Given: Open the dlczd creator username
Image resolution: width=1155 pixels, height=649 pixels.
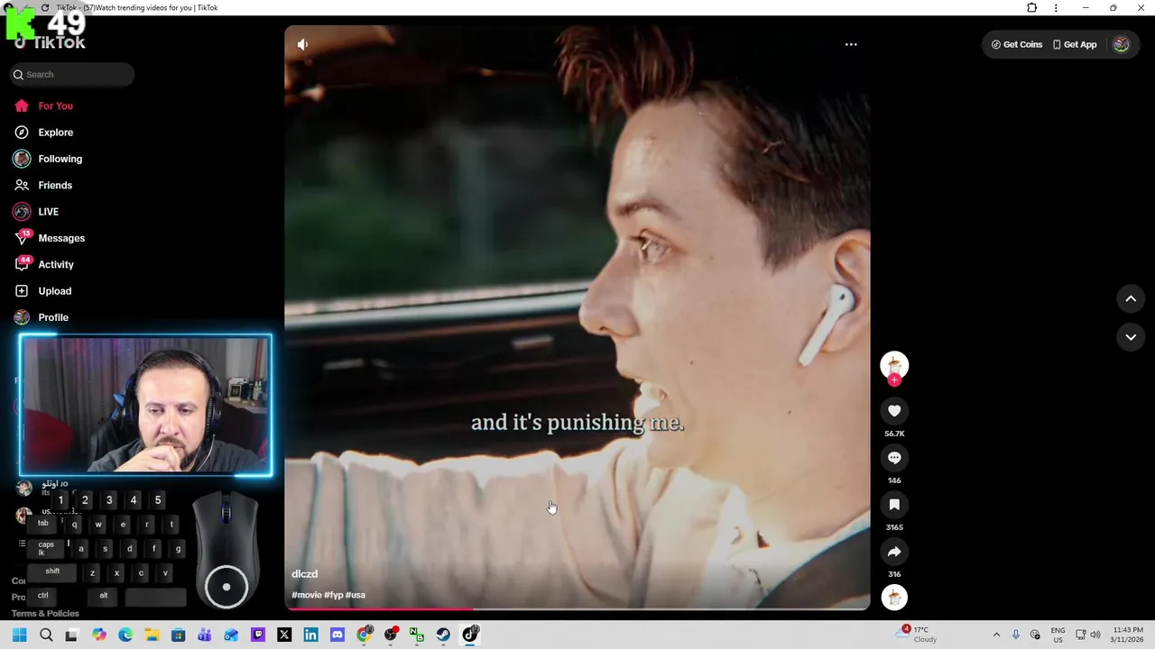Looking at the screenshot, I should [x=304, y=574].
